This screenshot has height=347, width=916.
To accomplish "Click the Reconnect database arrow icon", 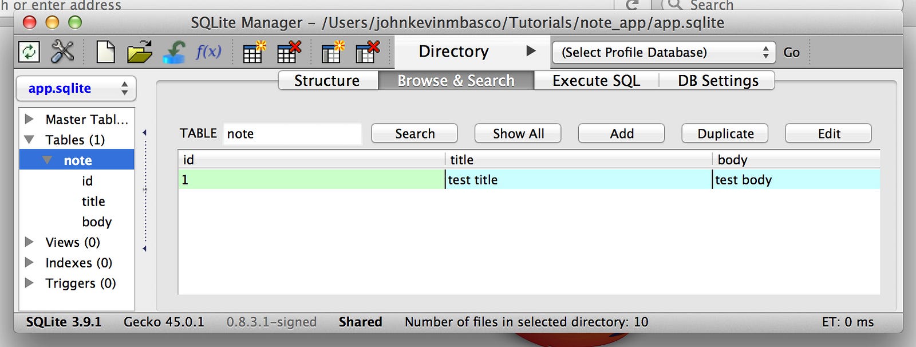I will point(174,52).
